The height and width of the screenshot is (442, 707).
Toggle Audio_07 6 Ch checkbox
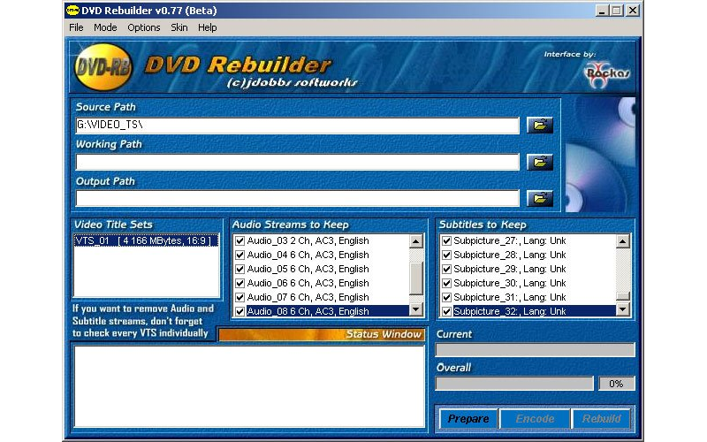(239, 297)
